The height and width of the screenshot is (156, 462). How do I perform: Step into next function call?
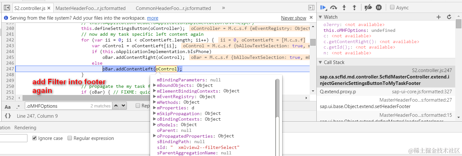(x=344, y=7)
